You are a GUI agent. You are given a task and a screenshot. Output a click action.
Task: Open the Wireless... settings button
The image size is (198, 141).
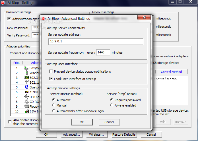(97, 135)
